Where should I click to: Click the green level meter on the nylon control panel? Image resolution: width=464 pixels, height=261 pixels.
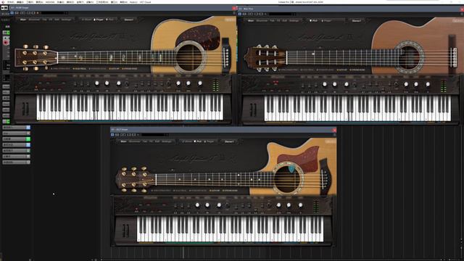pyautogui.click(x=444, y=86)
